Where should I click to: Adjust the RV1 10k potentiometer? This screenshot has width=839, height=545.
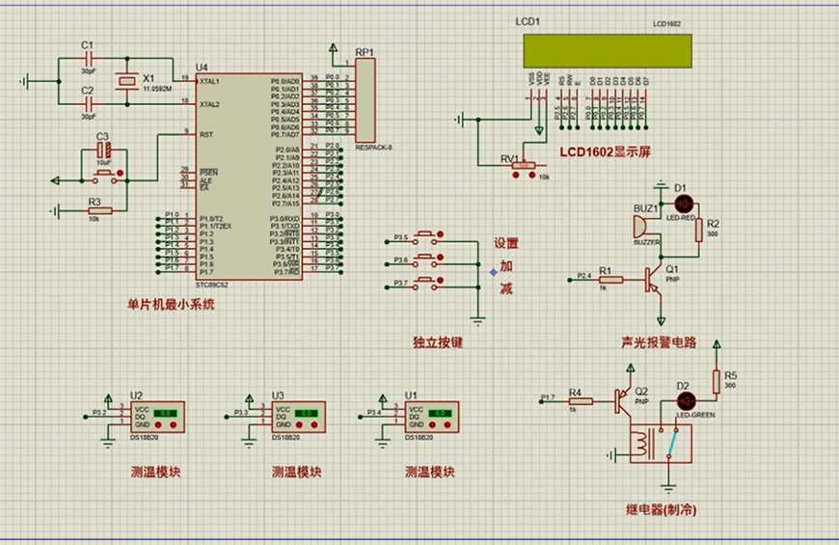tap(524, 166)
